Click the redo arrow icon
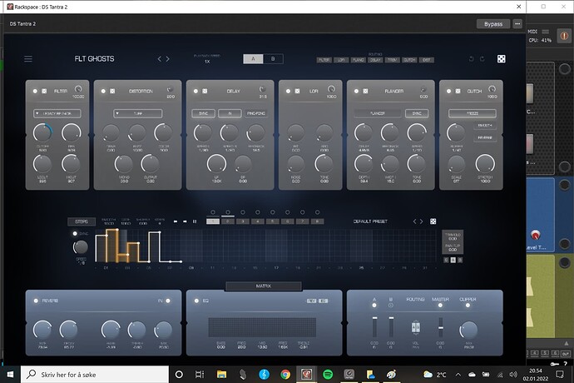574x383 pixels. click(x=482, y=59)
